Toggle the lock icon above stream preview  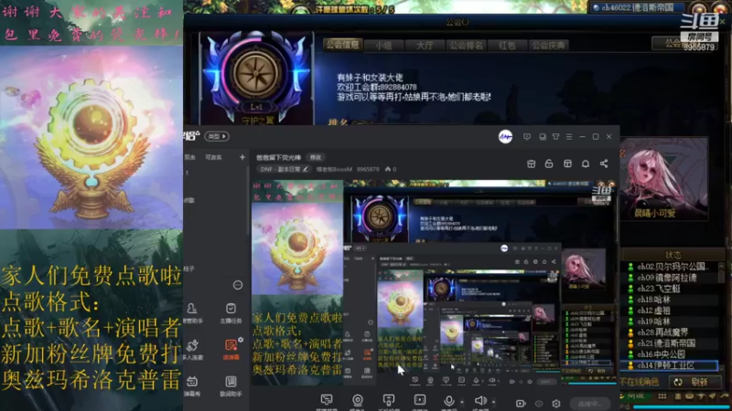coord(549,163)
